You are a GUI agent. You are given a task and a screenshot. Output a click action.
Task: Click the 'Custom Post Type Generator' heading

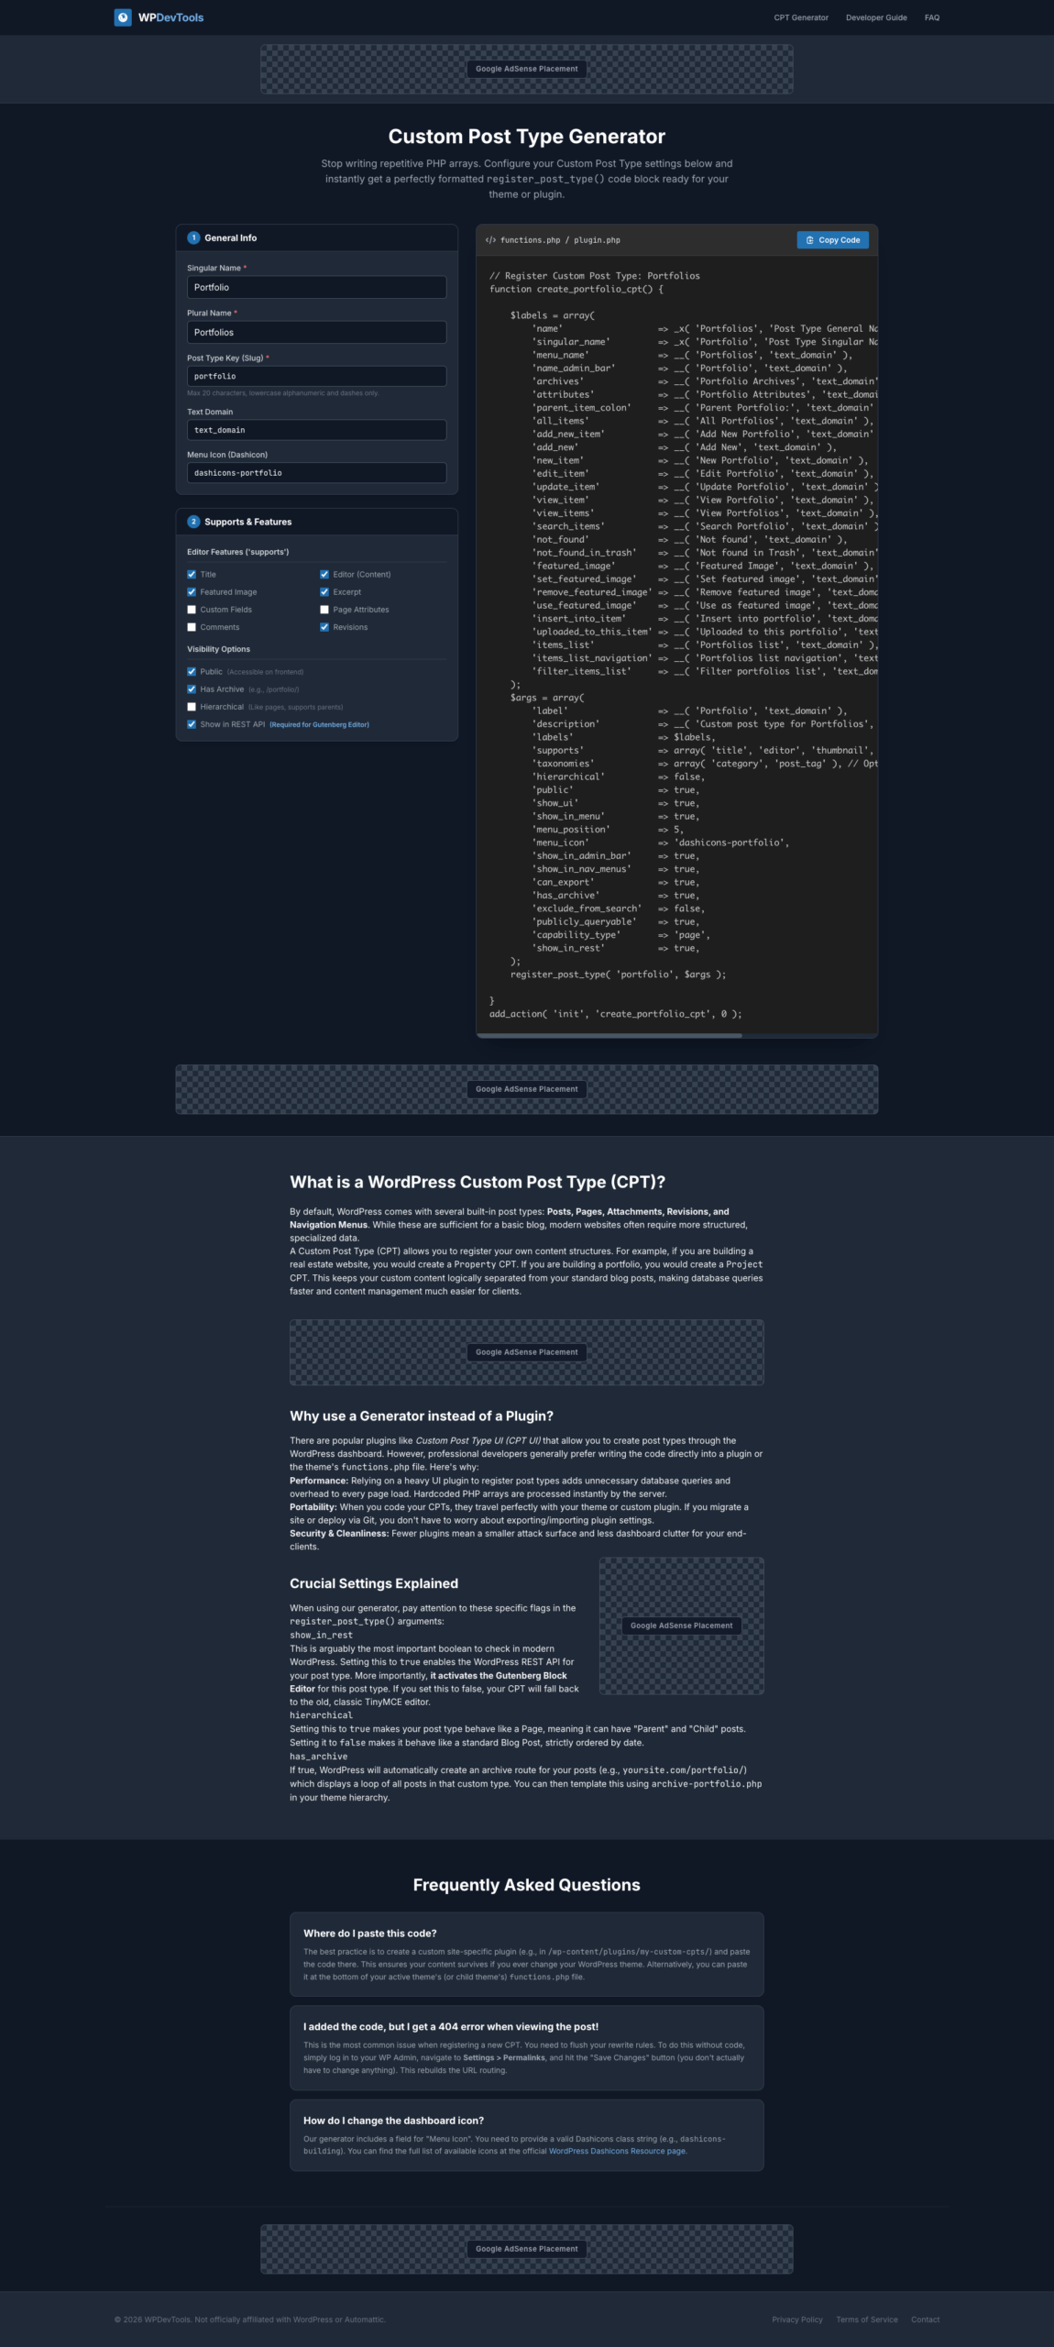coord(527,137)
